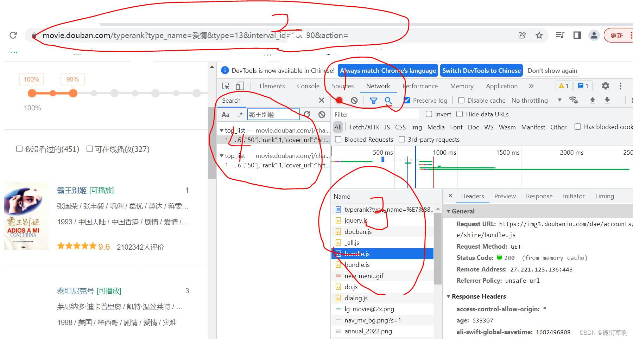
Task: Click the Don't show again button
Action: (x=552, y=71)
